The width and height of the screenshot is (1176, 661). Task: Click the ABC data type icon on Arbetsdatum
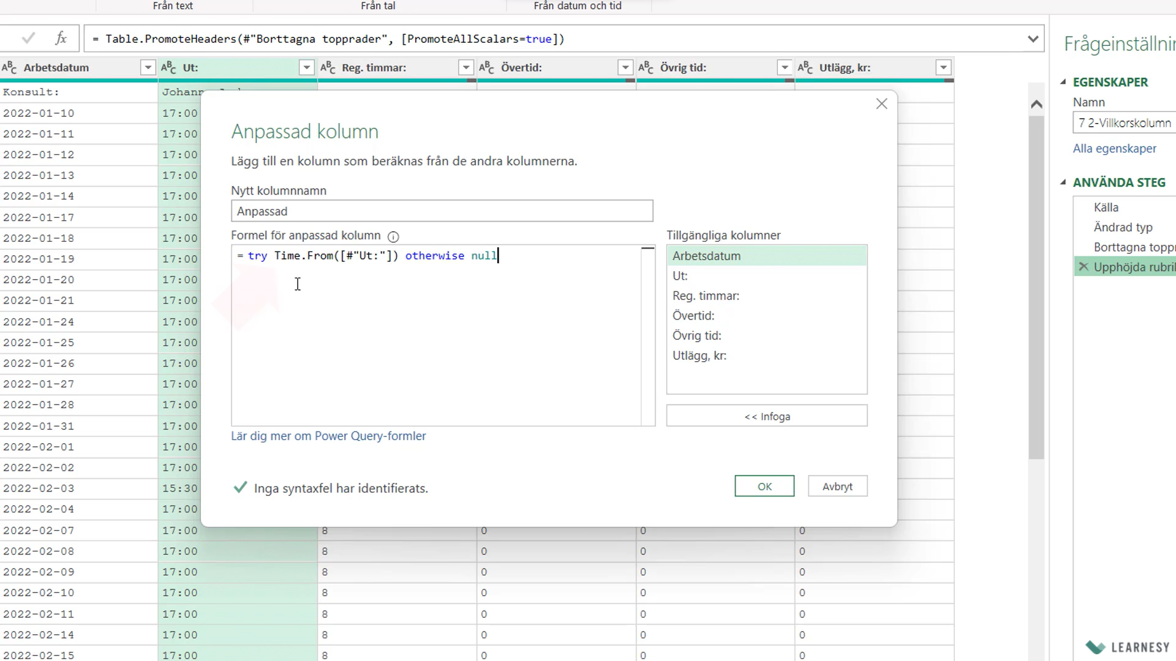[9, 67]
